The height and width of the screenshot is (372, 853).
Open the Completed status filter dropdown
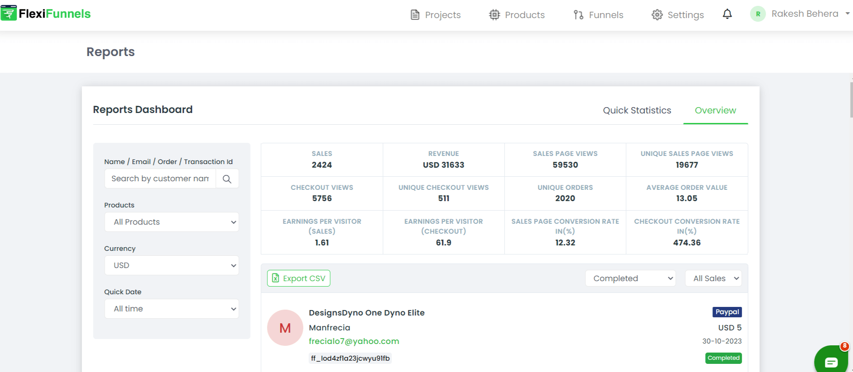coord(631,278)
